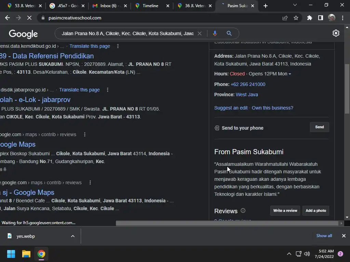Translate the disdik.jabarprov result page
350x262 pixels.
79,90
